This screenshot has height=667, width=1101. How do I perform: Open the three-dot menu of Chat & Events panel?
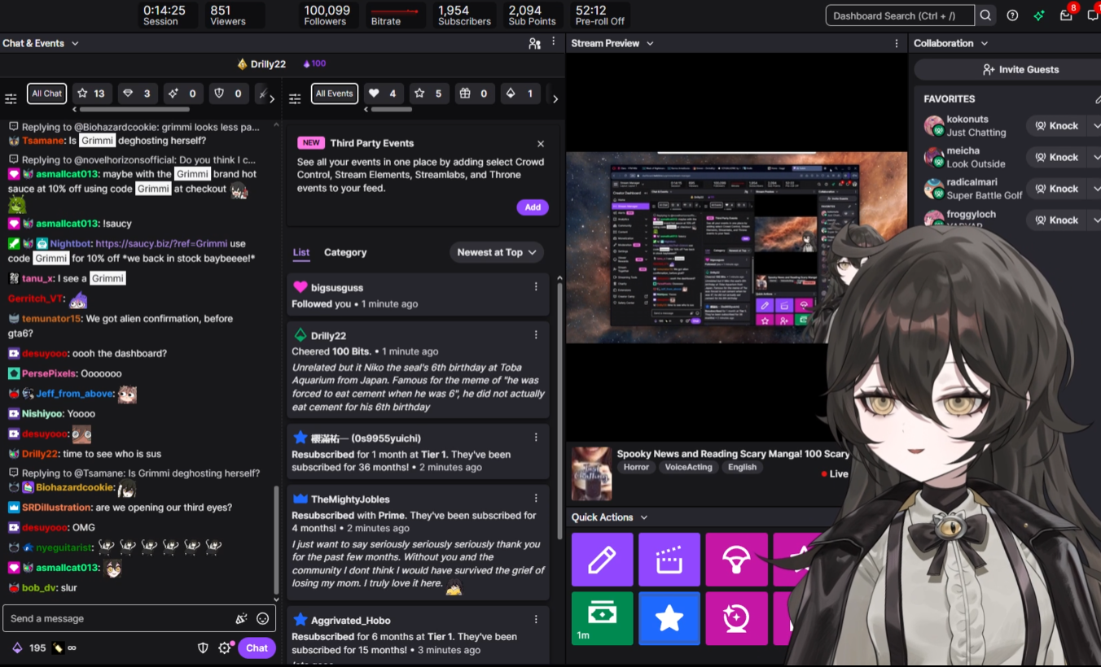554,41
